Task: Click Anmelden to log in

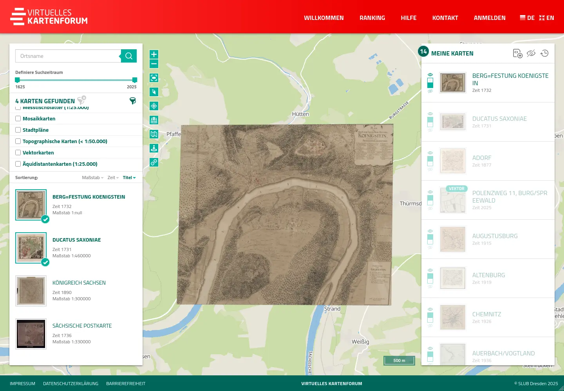Action: click(x=490, y=18)
